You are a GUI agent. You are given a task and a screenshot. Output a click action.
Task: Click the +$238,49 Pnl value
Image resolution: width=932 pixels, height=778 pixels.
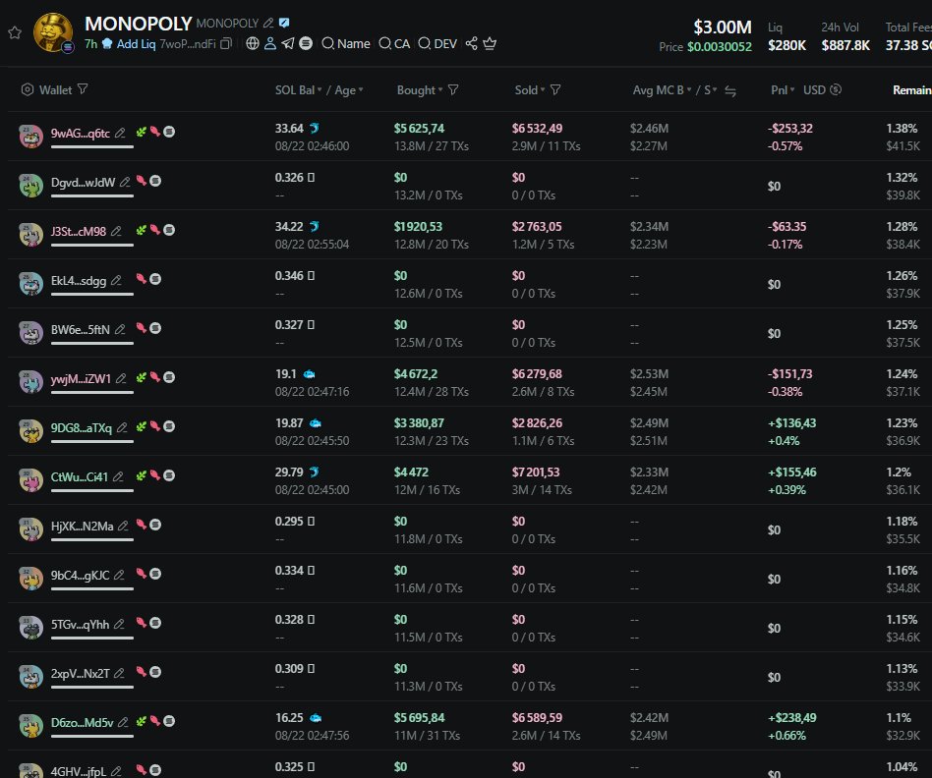792,718
